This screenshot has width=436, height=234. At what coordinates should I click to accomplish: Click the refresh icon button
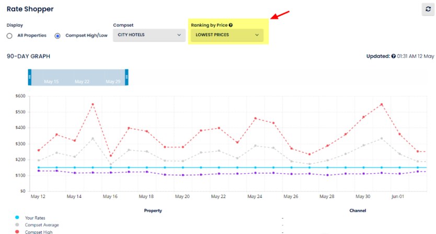(x=429, y=9)
